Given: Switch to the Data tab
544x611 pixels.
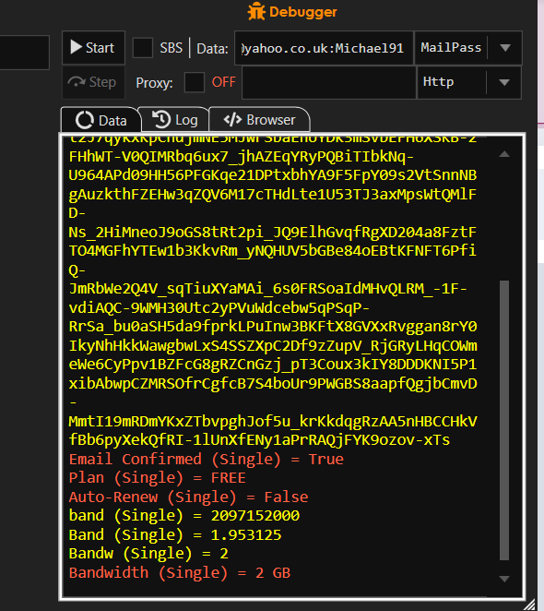Looking at the screenshot, I should pos(101,120).
